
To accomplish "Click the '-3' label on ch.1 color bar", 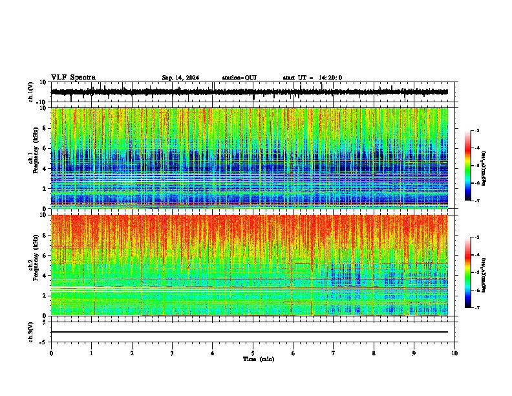I will pyautogui.click(x=476, y=131).
